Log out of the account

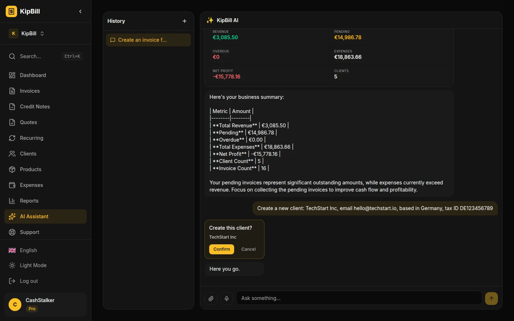pos(29,281)
